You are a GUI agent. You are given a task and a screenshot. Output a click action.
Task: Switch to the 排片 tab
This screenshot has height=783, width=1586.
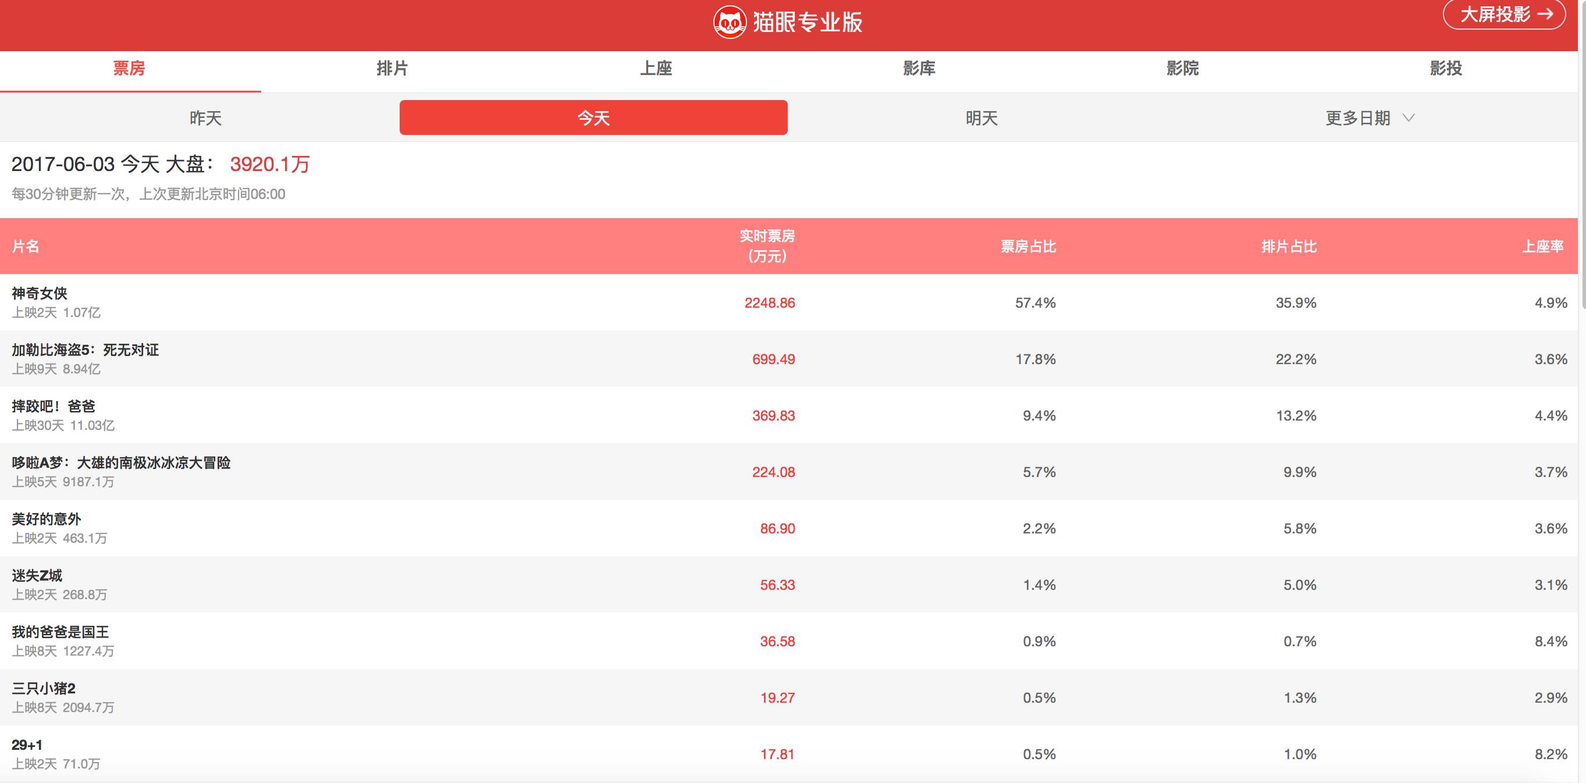pos(392,68)
